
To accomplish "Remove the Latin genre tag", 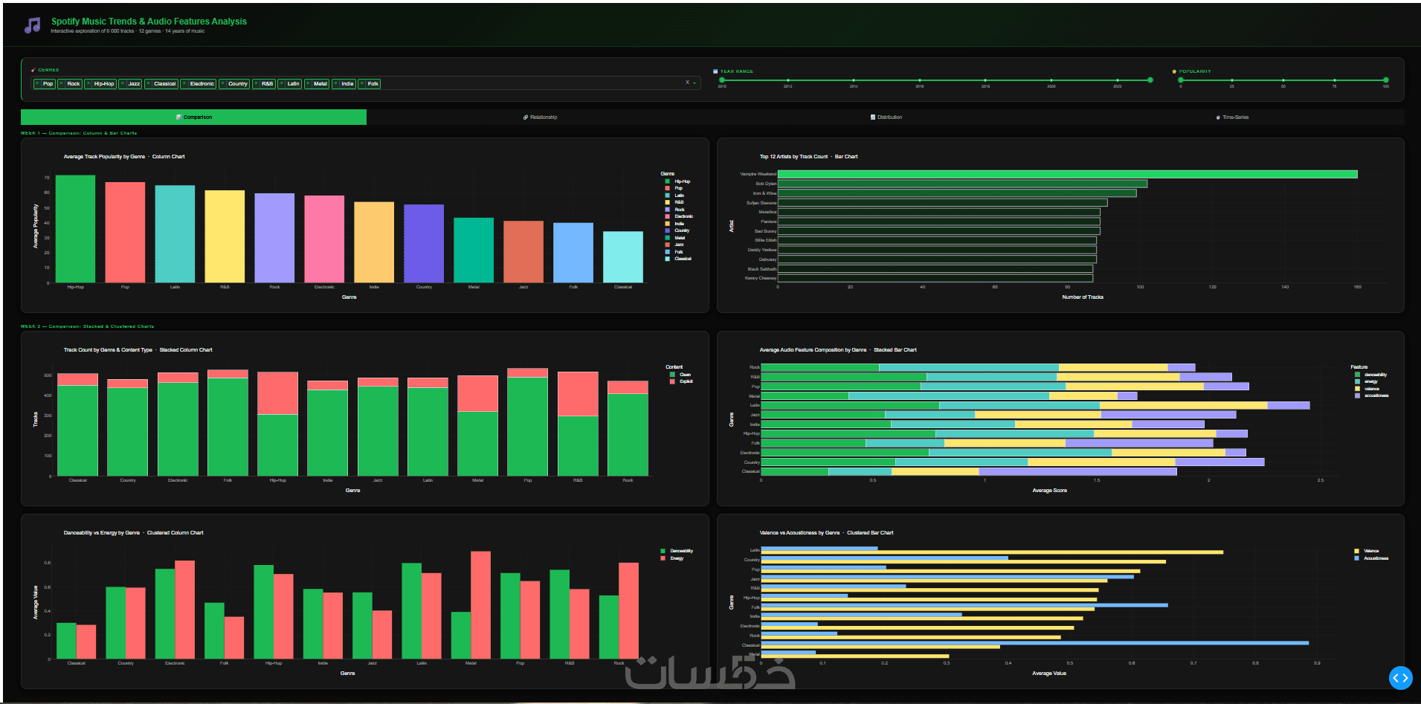I will (x=281, y=84).
